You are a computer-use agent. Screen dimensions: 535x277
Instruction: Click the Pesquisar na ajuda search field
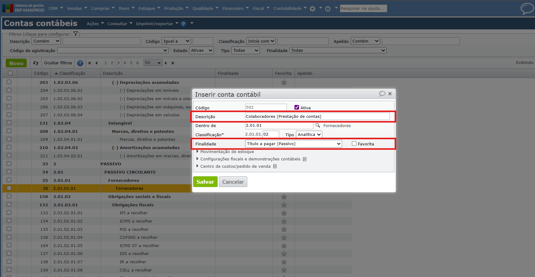pyautogui.click(x=364, y=9)
